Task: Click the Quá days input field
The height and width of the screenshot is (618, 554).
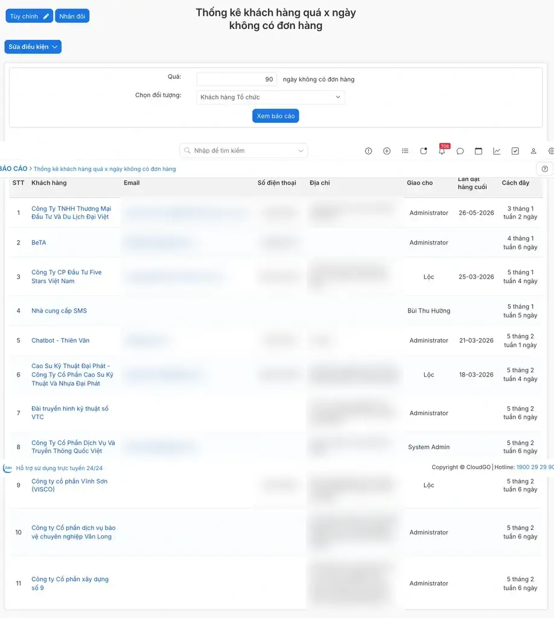Action: point(237,79)
